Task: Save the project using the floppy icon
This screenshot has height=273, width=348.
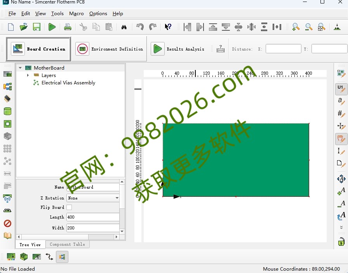Action: tap(37, 27)
